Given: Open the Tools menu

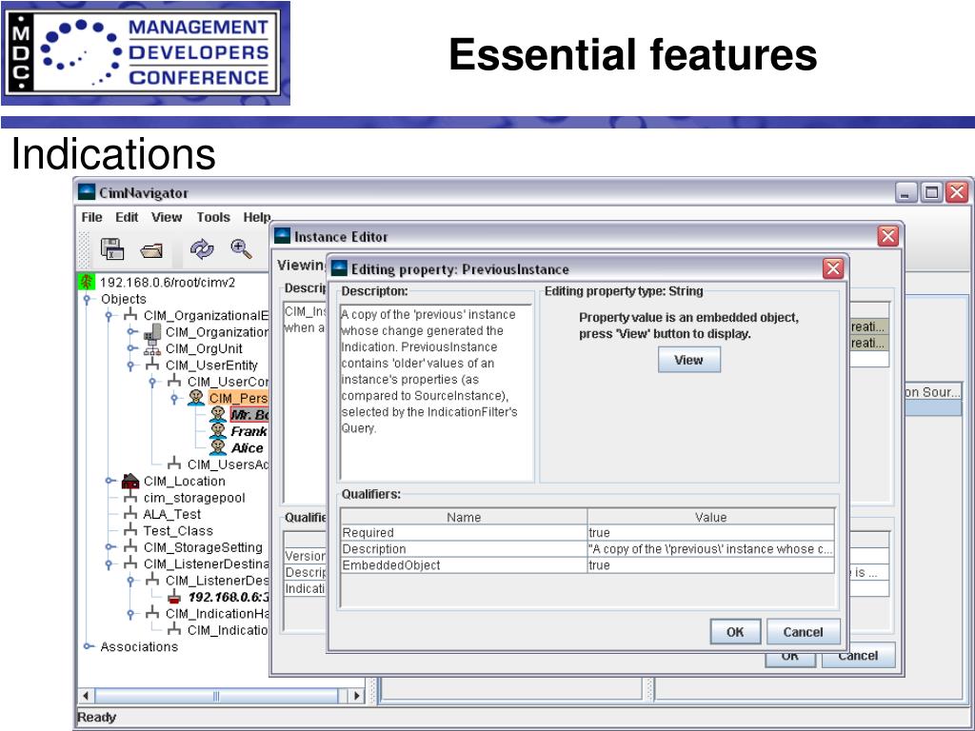Looking at the screenshot, I should 213,218.
